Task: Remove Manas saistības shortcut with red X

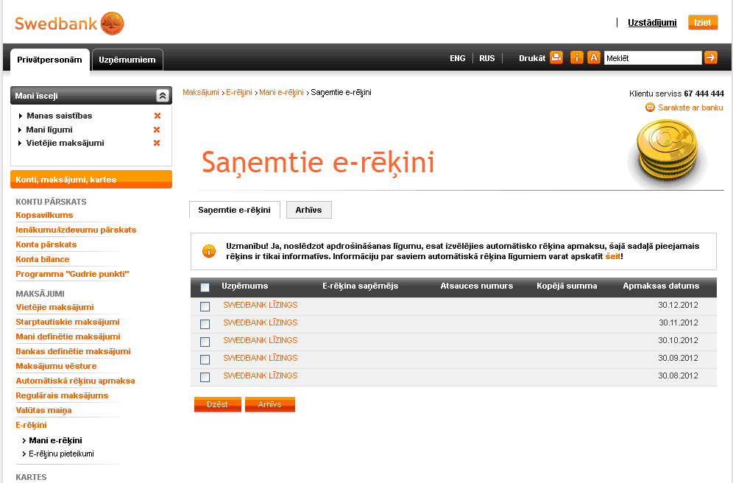Action: [157, 116]
